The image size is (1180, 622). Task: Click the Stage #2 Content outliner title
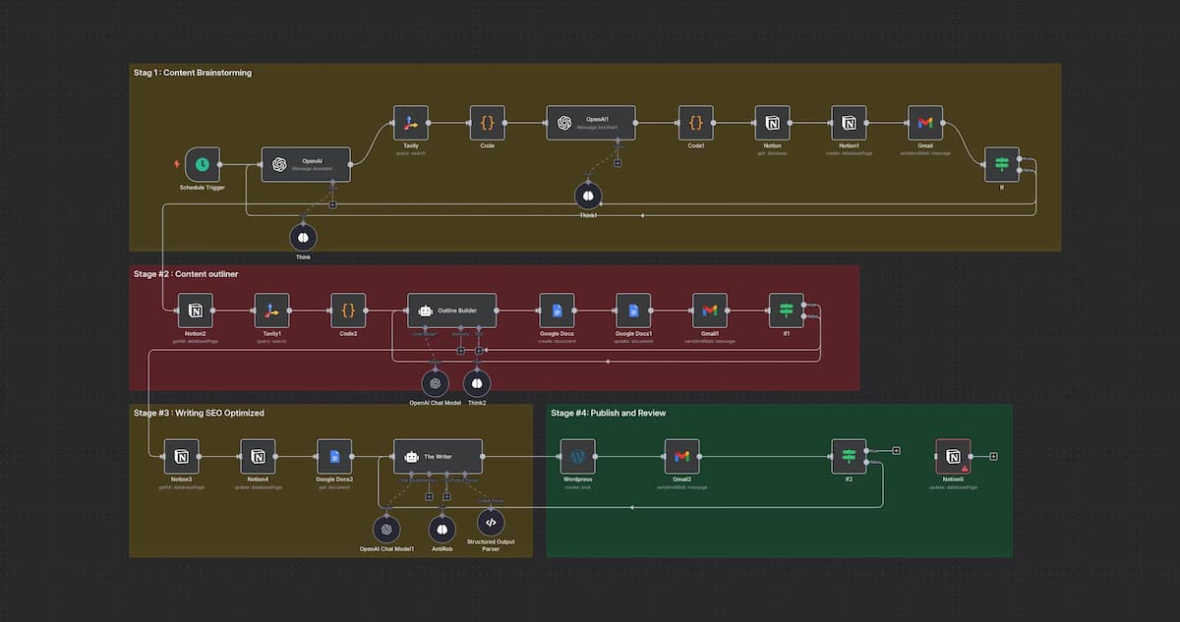click(x=186, y=274)
